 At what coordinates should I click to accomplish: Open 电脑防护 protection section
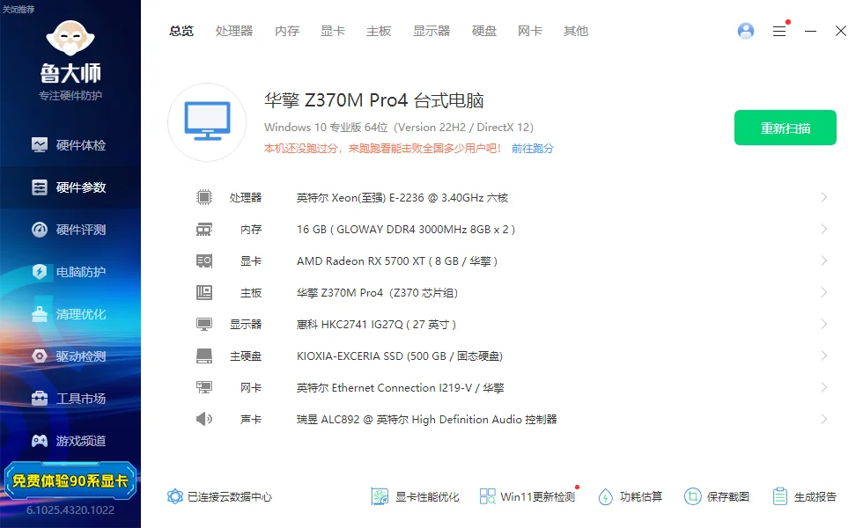(x=70, y=272)
